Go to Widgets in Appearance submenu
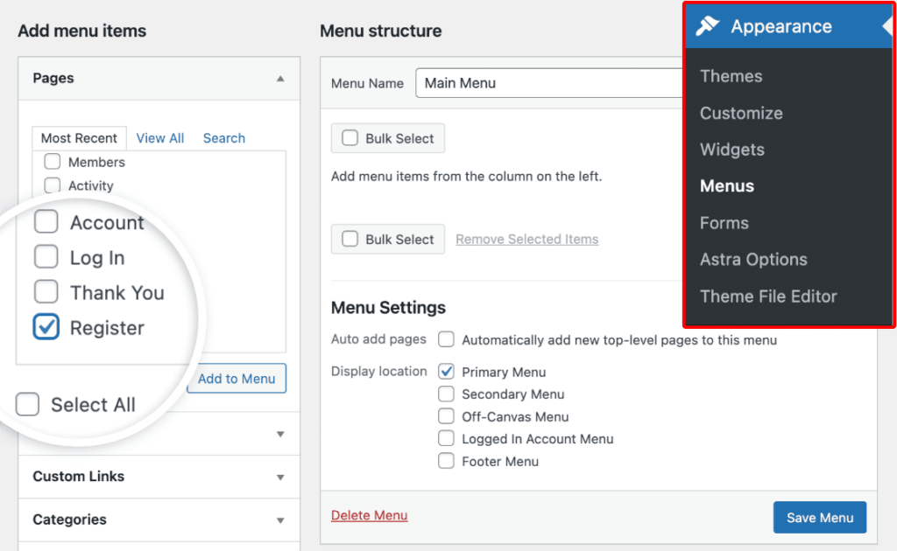This screenshot has height=551, width=897. click(731, 150)
